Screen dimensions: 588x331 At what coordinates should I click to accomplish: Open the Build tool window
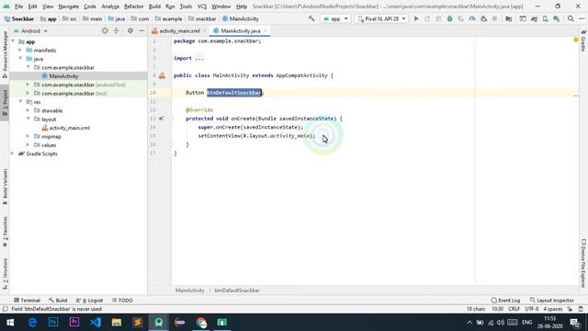click(x=58, y=301)
